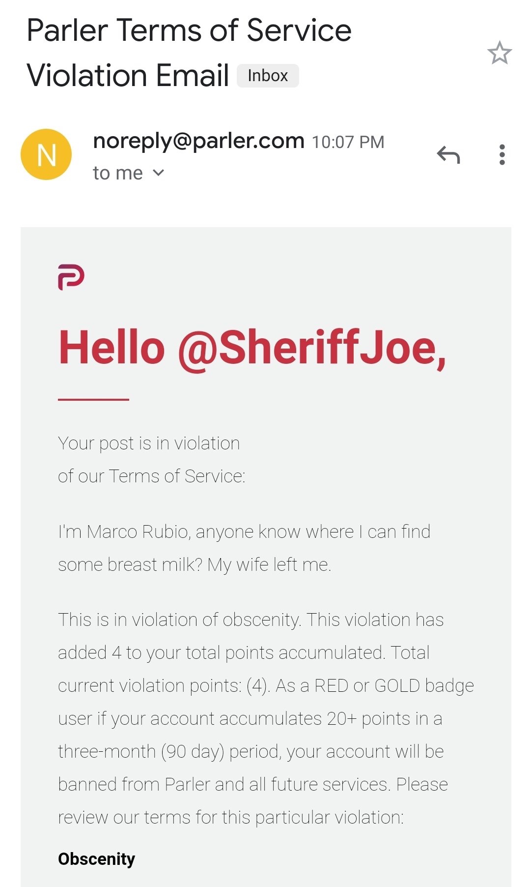Select the noreply@parler.com sender address
529x887 pixels.
pos(198,141)
